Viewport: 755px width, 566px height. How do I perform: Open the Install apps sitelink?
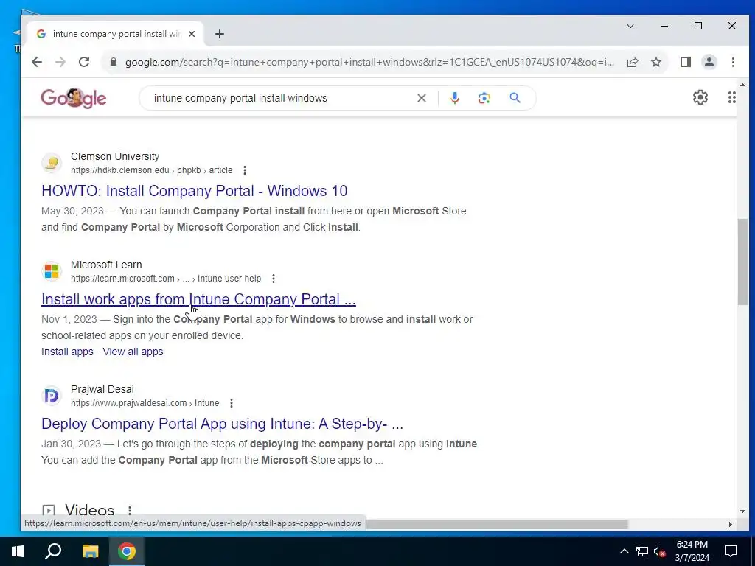coord(67,352)
